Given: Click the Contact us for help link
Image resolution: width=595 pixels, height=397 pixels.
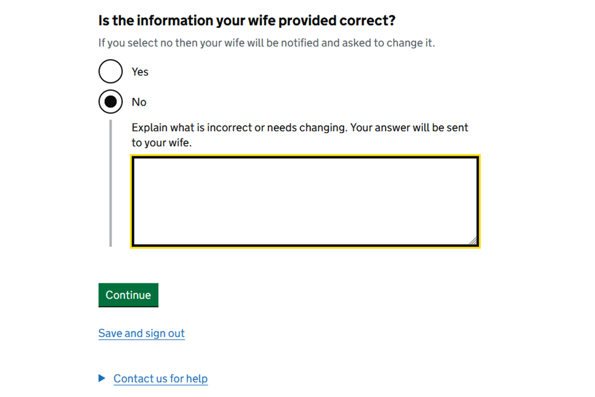Looking at the screenshot, I should [x=161, y=378].
